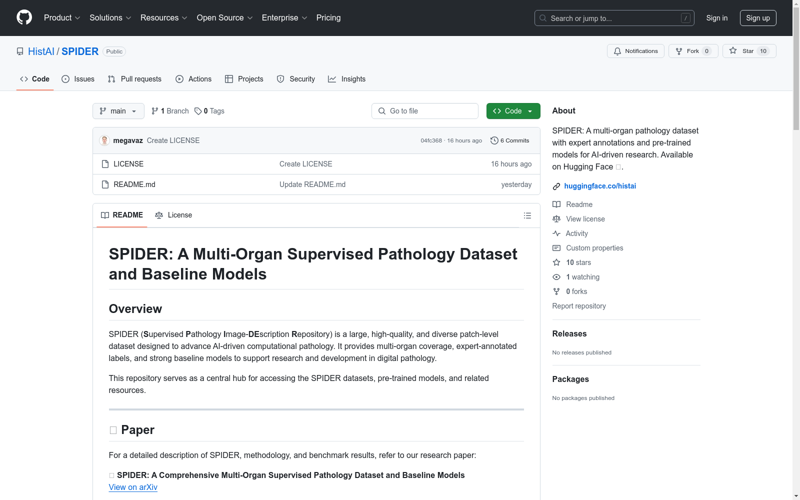Click the Report repository link
Image resolution: width=800 pixels, height=500 pixels.
(x=579, y=306)
